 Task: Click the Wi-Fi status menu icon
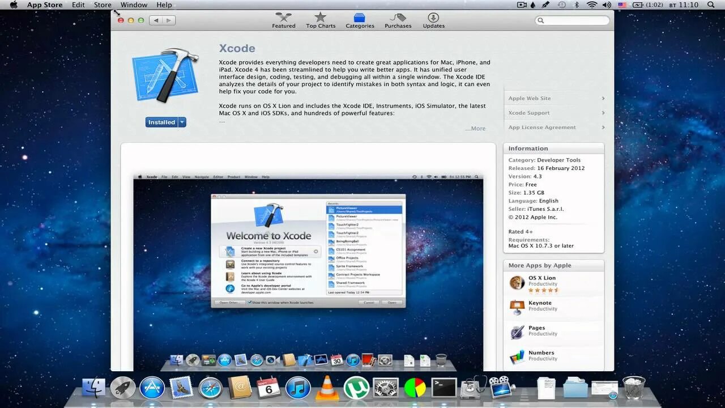point(592,5)
